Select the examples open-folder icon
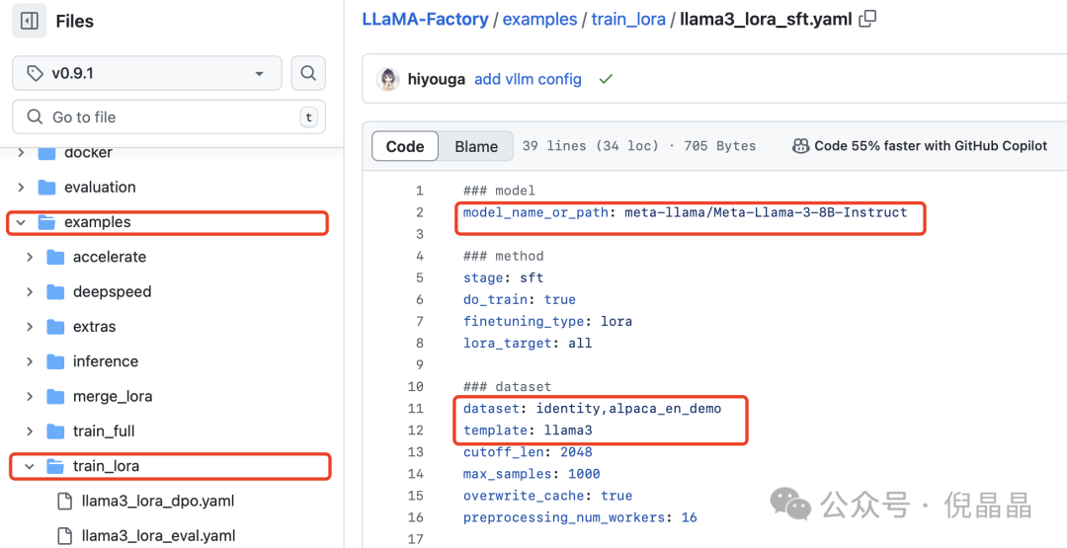 (x=47, y=222)
